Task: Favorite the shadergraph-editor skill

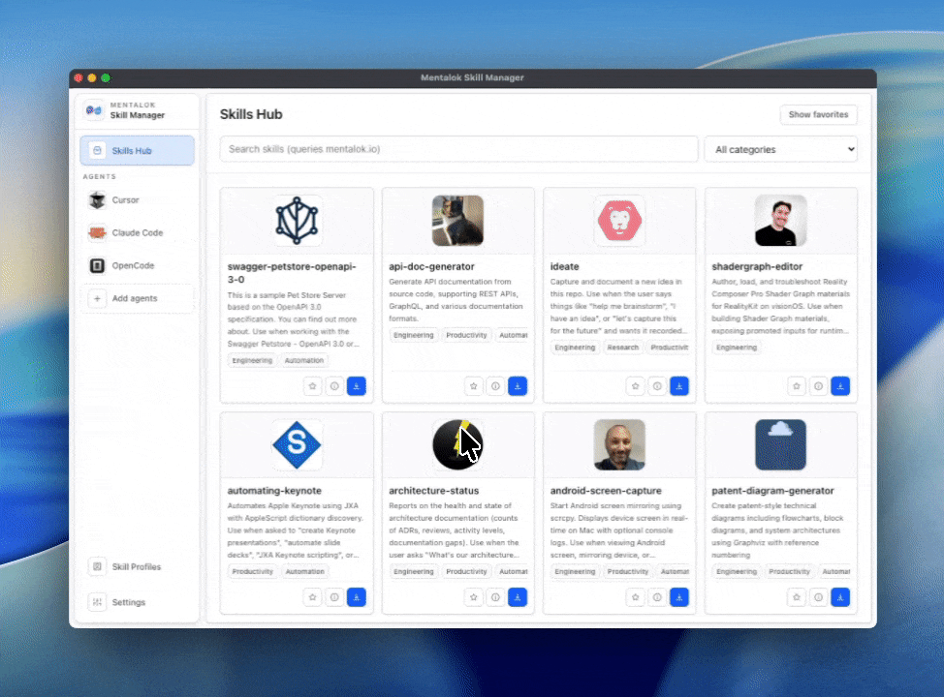Action: (797, 386)
